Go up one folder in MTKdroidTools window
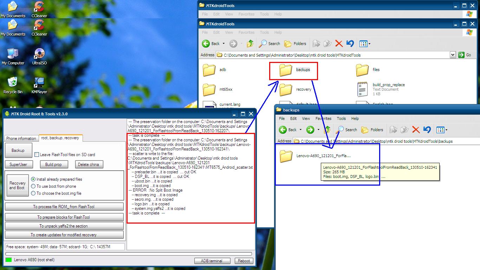480x270 pixels. [x=250, y=44]
